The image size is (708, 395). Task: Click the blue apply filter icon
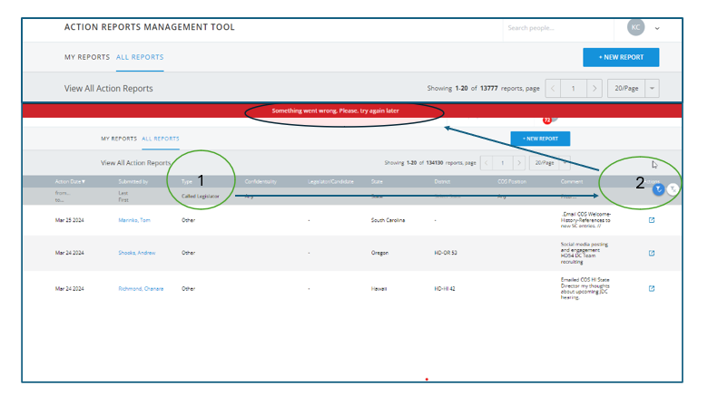[659, 189]
